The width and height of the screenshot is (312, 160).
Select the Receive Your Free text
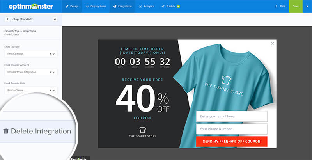tap(142, 80)
